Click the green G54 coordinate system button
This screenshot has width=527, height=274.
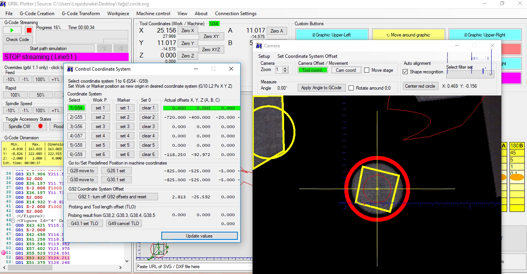click(x=76, y=108)
